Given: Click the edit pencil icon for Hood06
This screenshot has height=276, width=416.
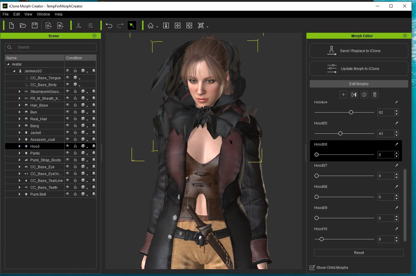Looking at the screenshot, I should (x=396, y=144).
